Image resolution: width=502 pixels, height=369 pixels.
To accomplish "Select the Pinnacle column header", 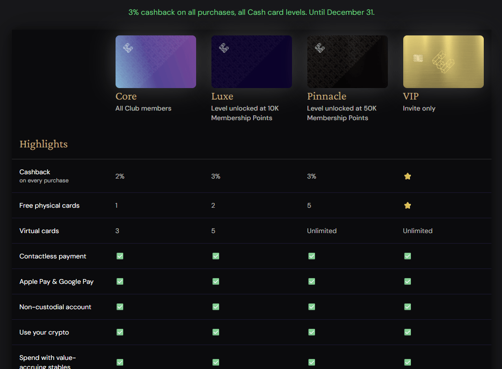I will click(327, 96).
